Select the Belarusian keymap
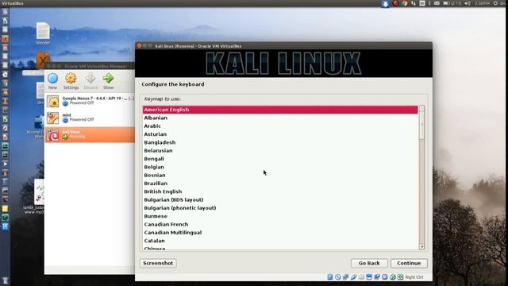The image size is (508, 286). point(280,150)
